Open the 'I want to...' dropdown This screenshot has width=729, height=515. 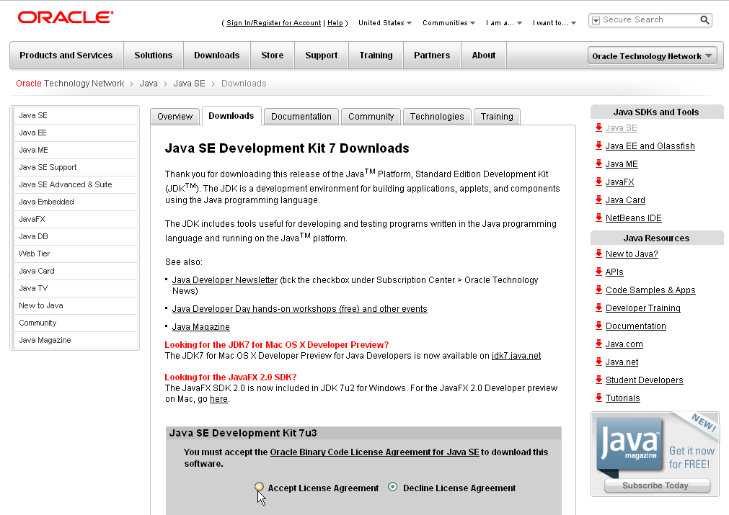(555, 23)
